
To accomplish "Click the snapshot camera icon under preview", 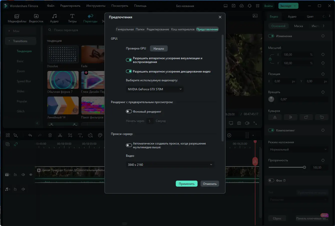I will click(x=239, y=123).
